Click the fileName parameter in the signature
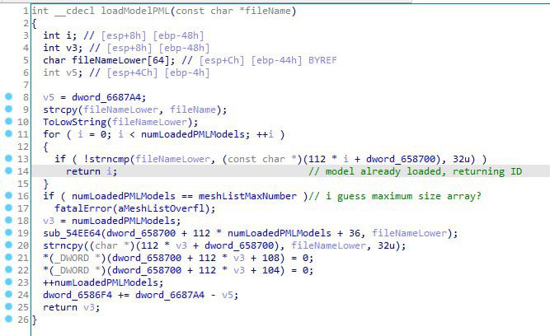The height and width of the screenshot is (336, 550). 268,11
